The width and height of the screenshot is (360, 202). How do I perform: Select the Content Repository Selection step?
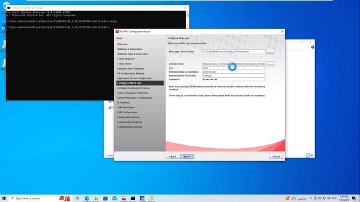click(x=133, y=93)
